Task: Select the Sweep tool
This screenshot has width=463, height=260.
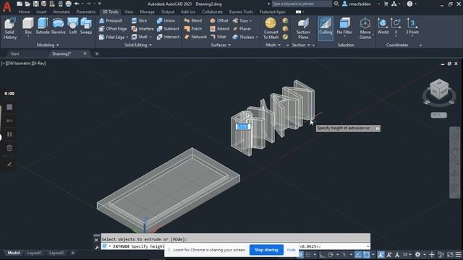Action: point(86,26)
